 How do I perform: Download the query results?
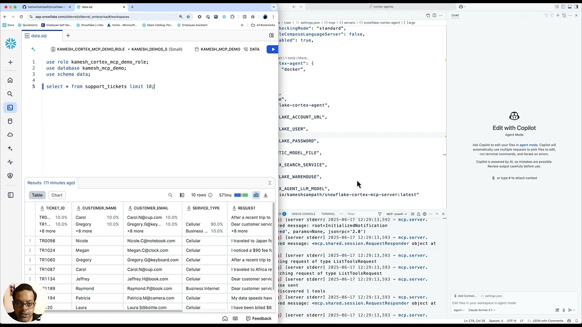coord(266,195)
